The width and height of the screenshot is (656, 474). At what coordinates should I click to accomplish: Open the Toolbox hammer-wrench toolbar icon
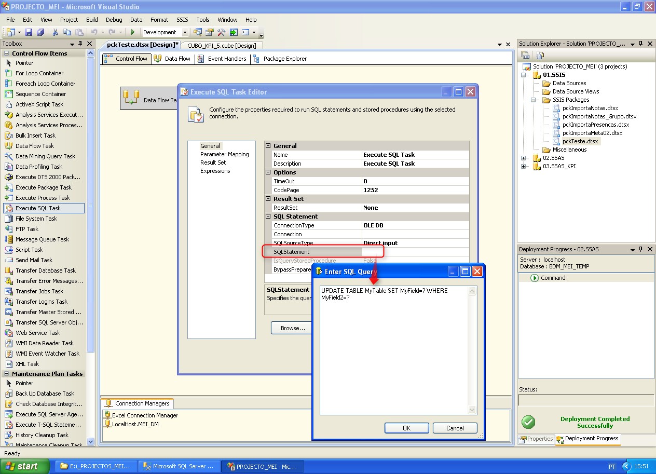[222, 32]
